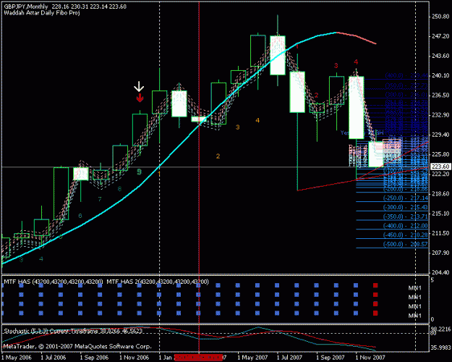The height and width of the screenshot is (362, 452).
Task: Select the red tip of moving average
Action: [357, 38]
